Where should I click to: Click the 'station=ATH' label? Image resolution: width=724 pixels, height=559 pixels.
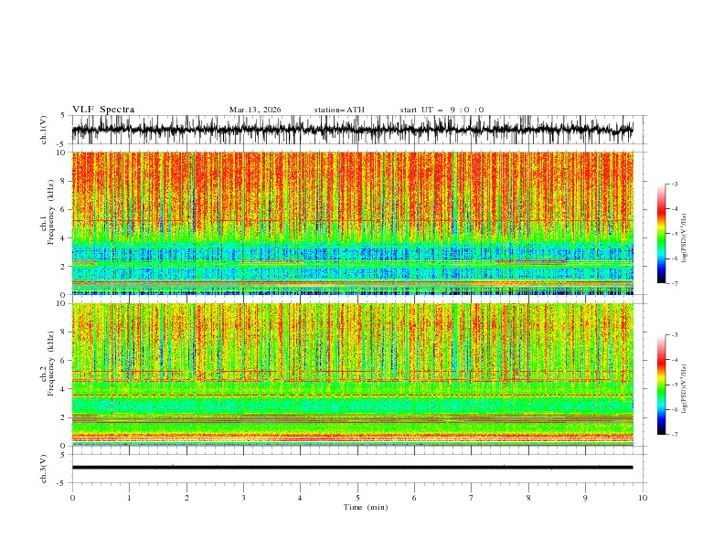(x=339, y=110)
